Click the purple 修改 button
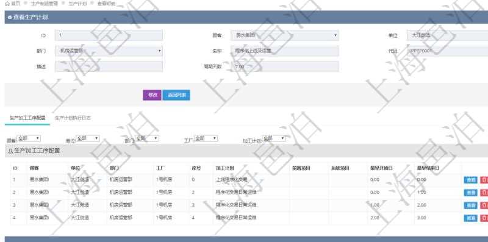 [152, 95]
